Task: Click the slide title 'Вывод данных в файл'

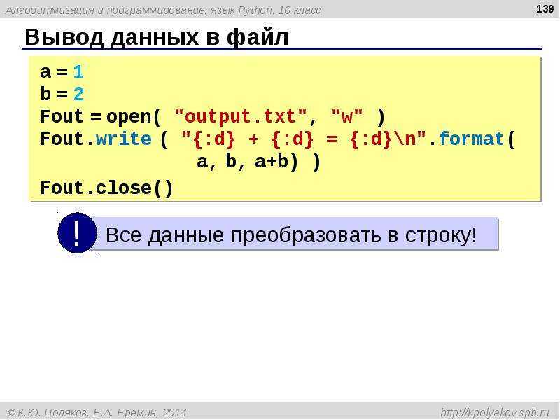Action: (156, 37)
